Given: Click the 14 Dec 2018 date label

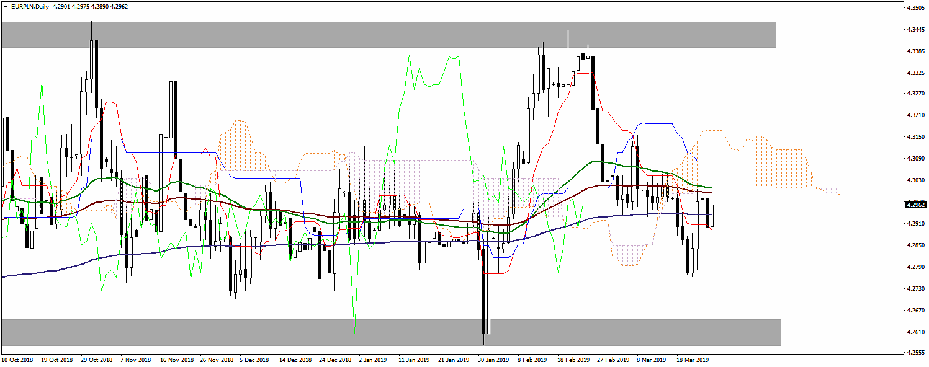Looking at the screenshot, I should (295, 360).
